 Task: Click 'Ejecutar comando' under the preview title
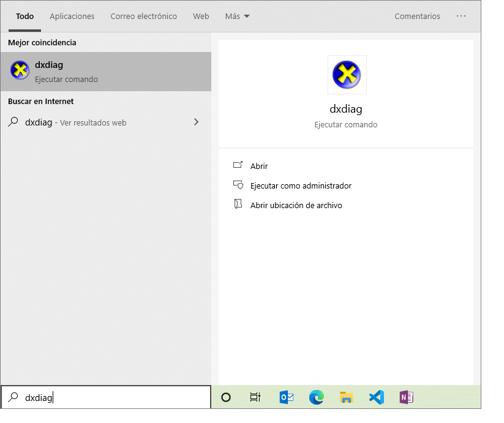tap(346, 125)
